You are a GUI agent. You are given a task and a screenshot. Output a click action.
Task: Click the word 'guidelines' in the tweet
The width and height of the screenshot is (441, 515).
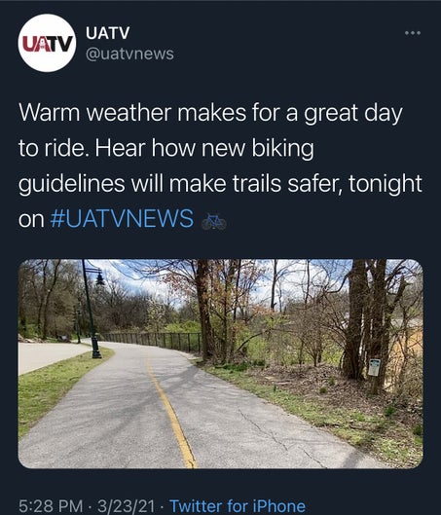pyautogui.click(x=71, y=184)
